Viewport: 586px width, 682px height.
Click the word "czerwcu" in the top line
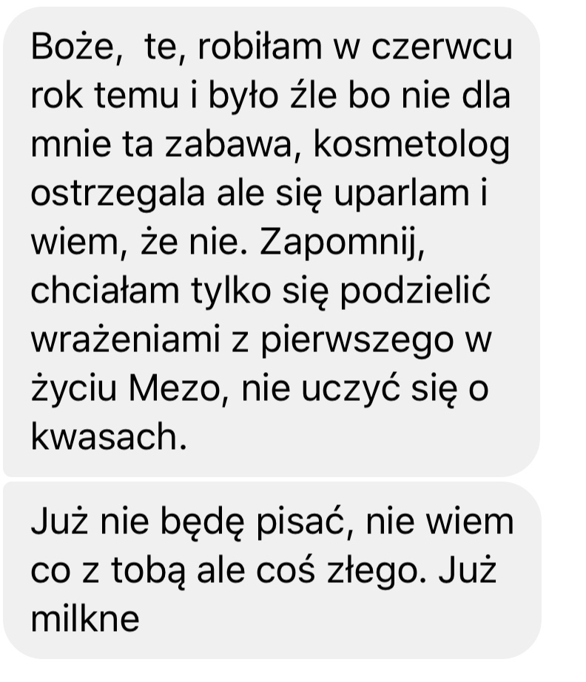[x=442, y=47]
